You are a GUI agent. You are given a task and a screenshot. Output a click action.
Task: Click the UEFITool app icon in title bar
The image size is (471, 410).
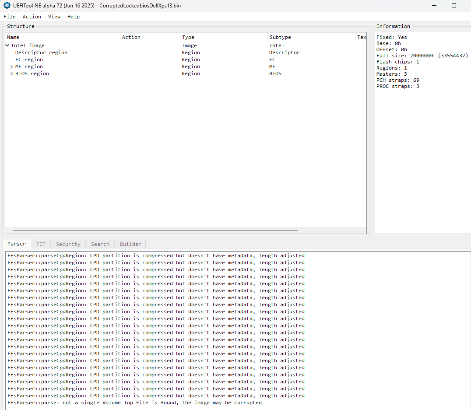pos(7,5)
